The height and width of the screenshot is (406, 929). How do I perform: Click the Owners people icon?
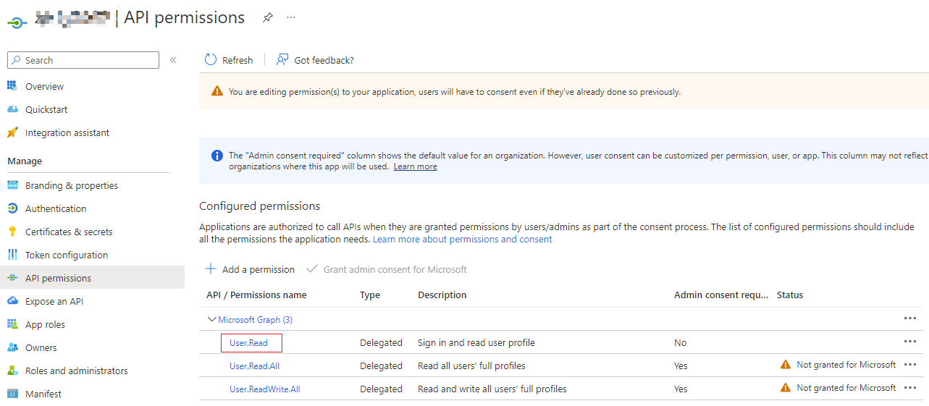(x=12, y=347)
